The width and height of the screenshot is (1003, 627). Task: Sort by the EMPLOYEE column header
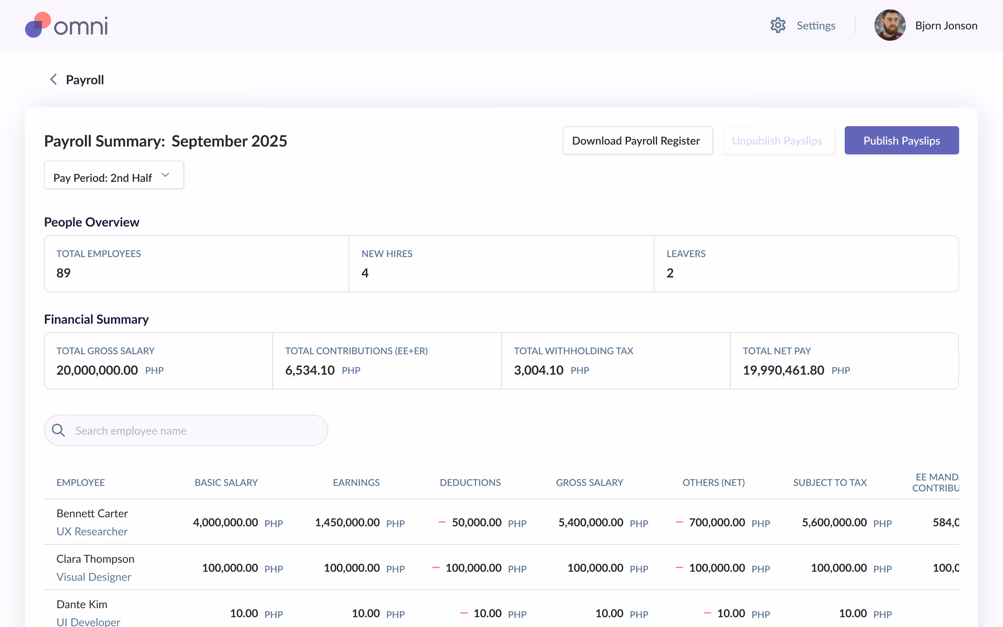click(81, 482)
